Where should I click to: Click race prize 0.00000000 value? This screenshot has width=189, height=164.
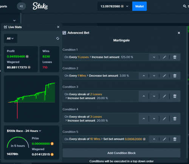click(41, 144)
